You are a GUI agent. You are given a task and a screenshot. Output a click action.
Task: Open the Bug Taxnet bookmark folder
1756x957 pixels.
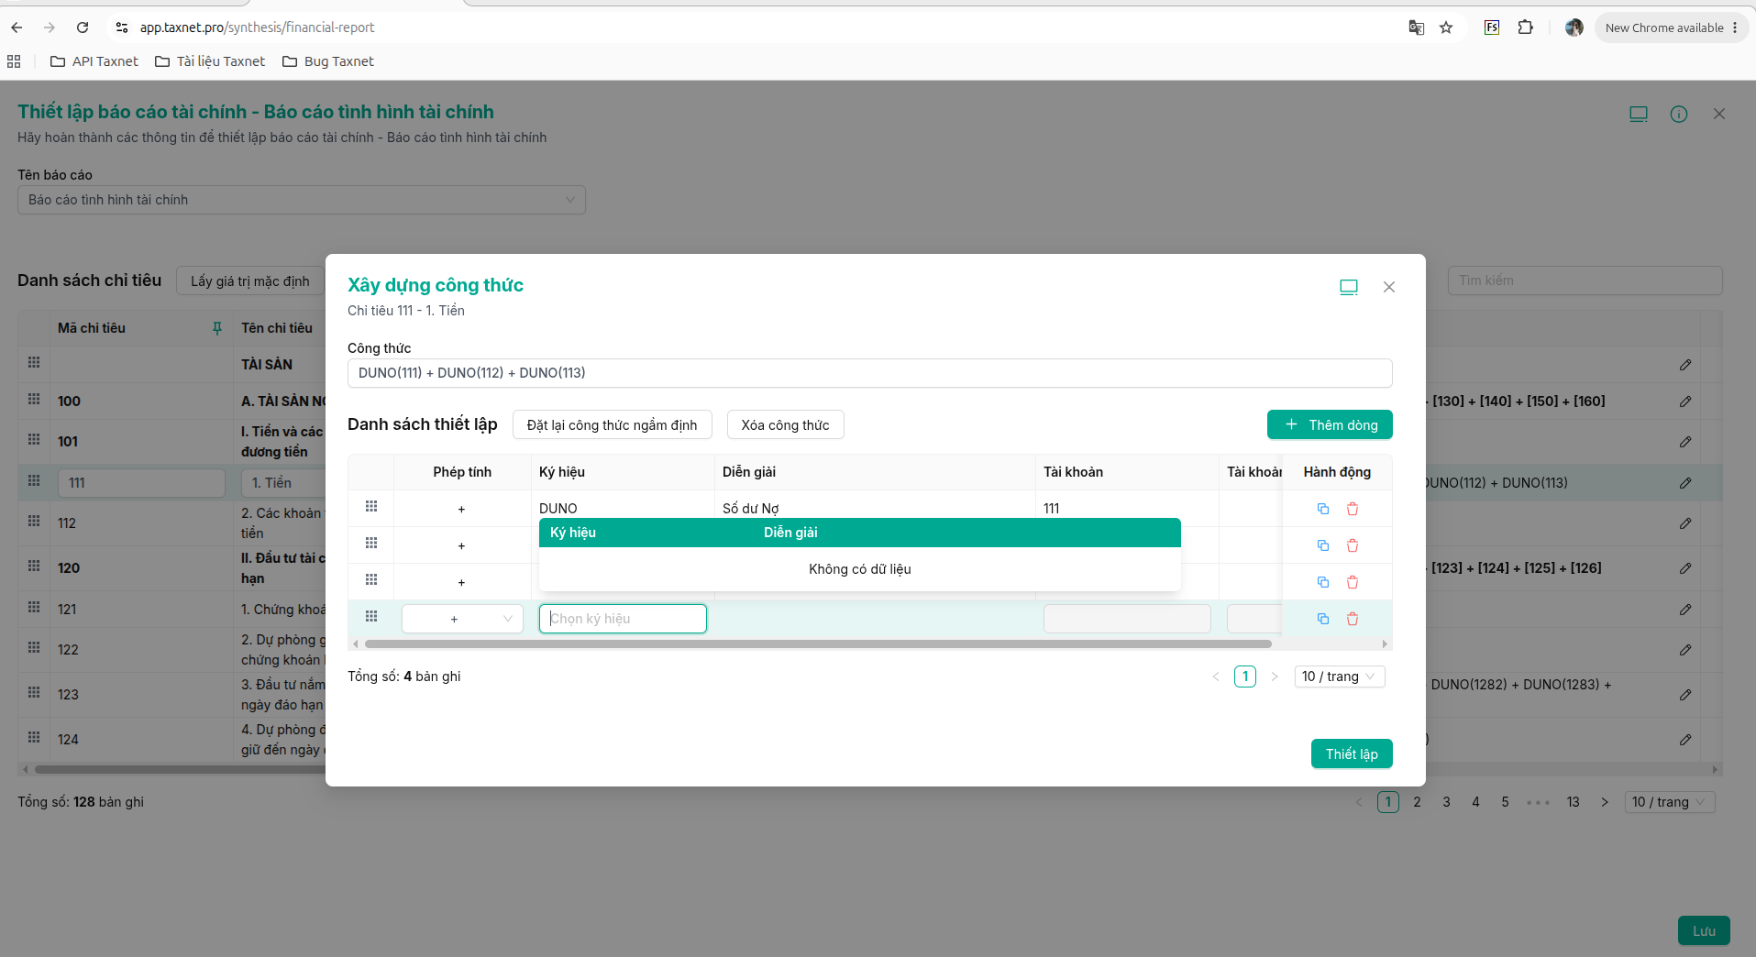click(x=328, y=61)
